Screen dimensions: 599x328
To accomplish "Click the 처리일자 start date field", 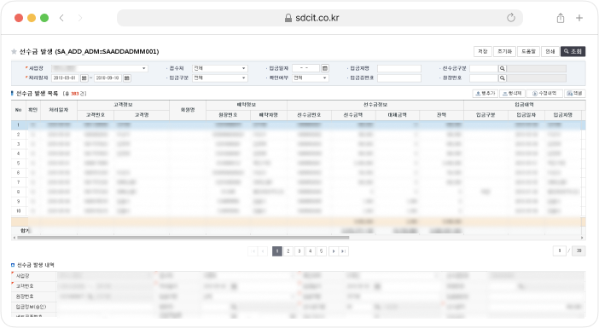I will coord(65,78).
